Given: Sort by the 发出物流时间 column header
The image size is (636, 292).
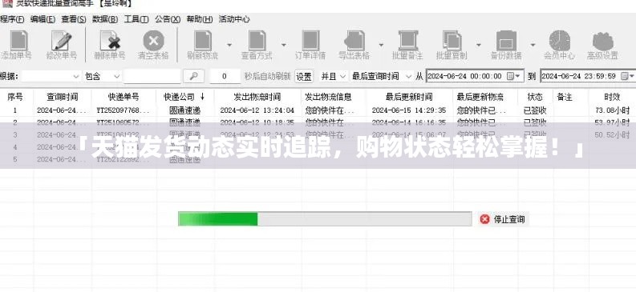Looking at the screenshot, I should tap(257, 97).
